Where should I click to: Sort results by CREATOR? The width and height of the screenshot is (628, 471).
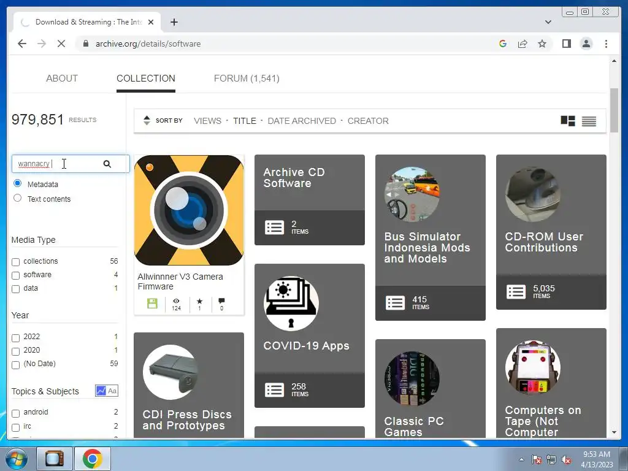pos(368,121)
